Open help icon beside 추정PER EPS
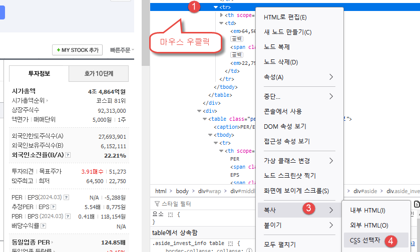Image resolution: width=420 pixels, height=252 pixels. click(x=53, y=207)
